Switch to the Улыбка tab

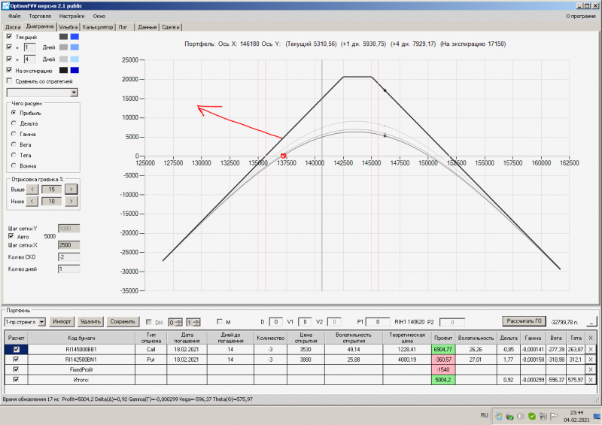point(68,27)
